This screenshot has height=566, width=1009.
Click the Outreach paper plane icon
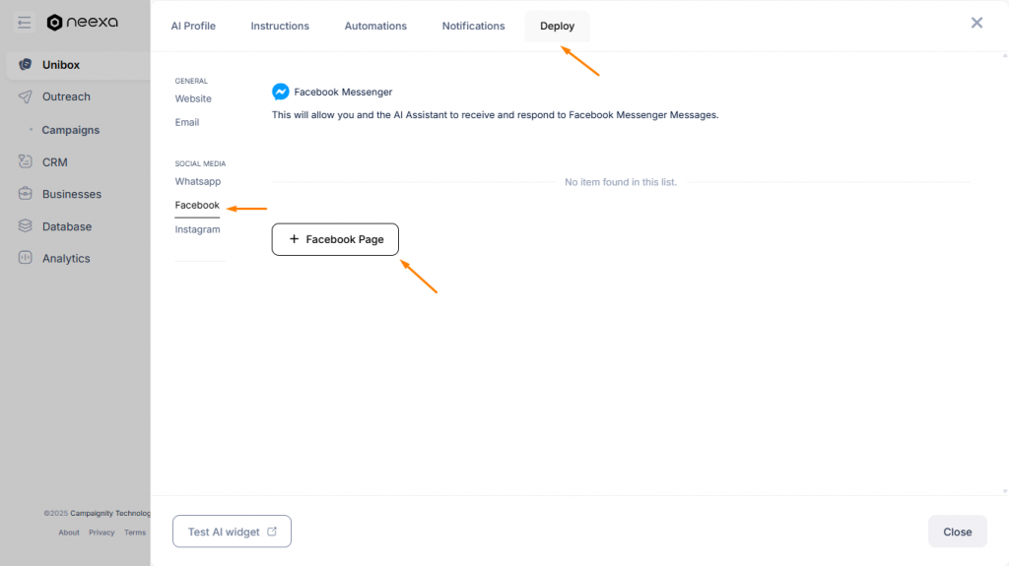pyautogui.click(x=25, y=96)
